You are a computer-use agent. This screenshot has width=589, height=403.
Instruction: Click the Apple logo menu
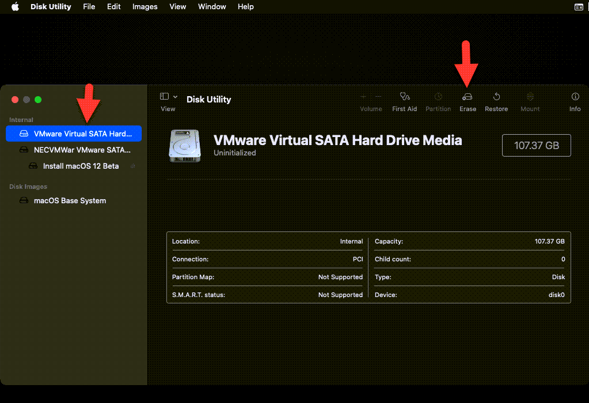pos(16,7)
